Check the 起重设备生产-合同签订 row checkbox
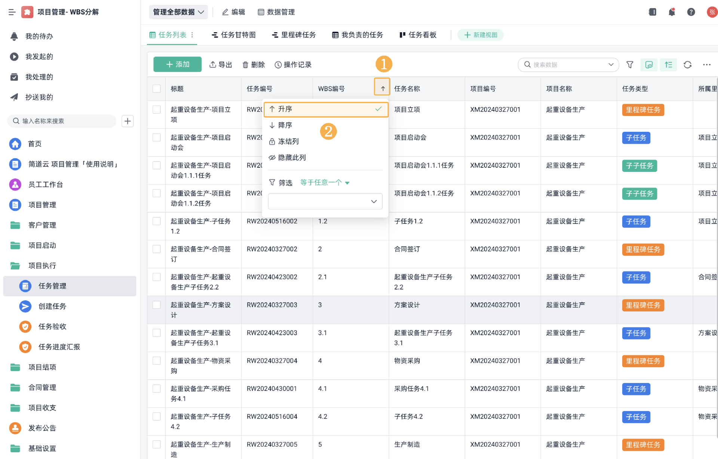Image resolution: width=718 pixels, height=459 pixels. click(x=157, y=249)
